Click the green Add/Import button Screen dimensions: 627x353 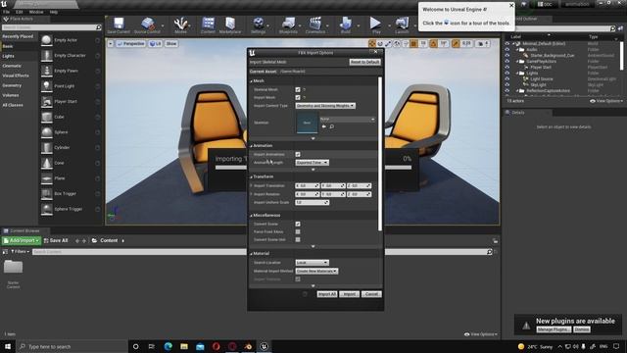[x=22, y=240]
